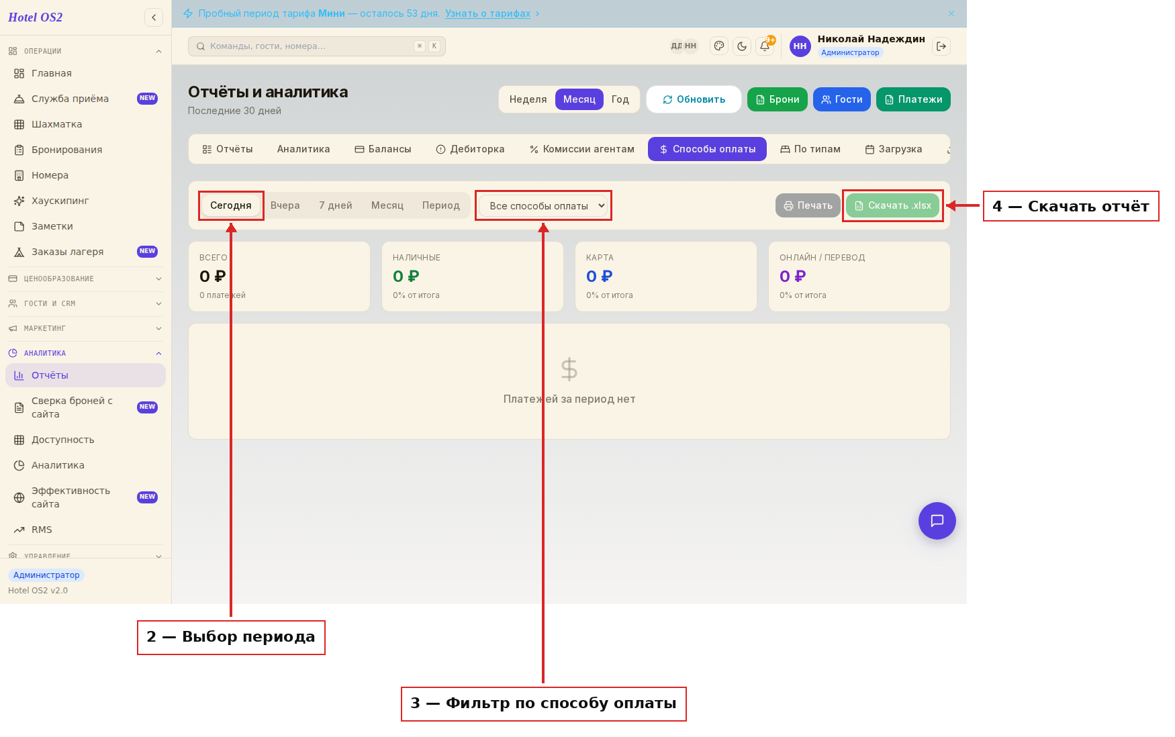This screenshot has height=737, width=1175.
Task: Open notifications bell icon
Action: click(765, 46)
